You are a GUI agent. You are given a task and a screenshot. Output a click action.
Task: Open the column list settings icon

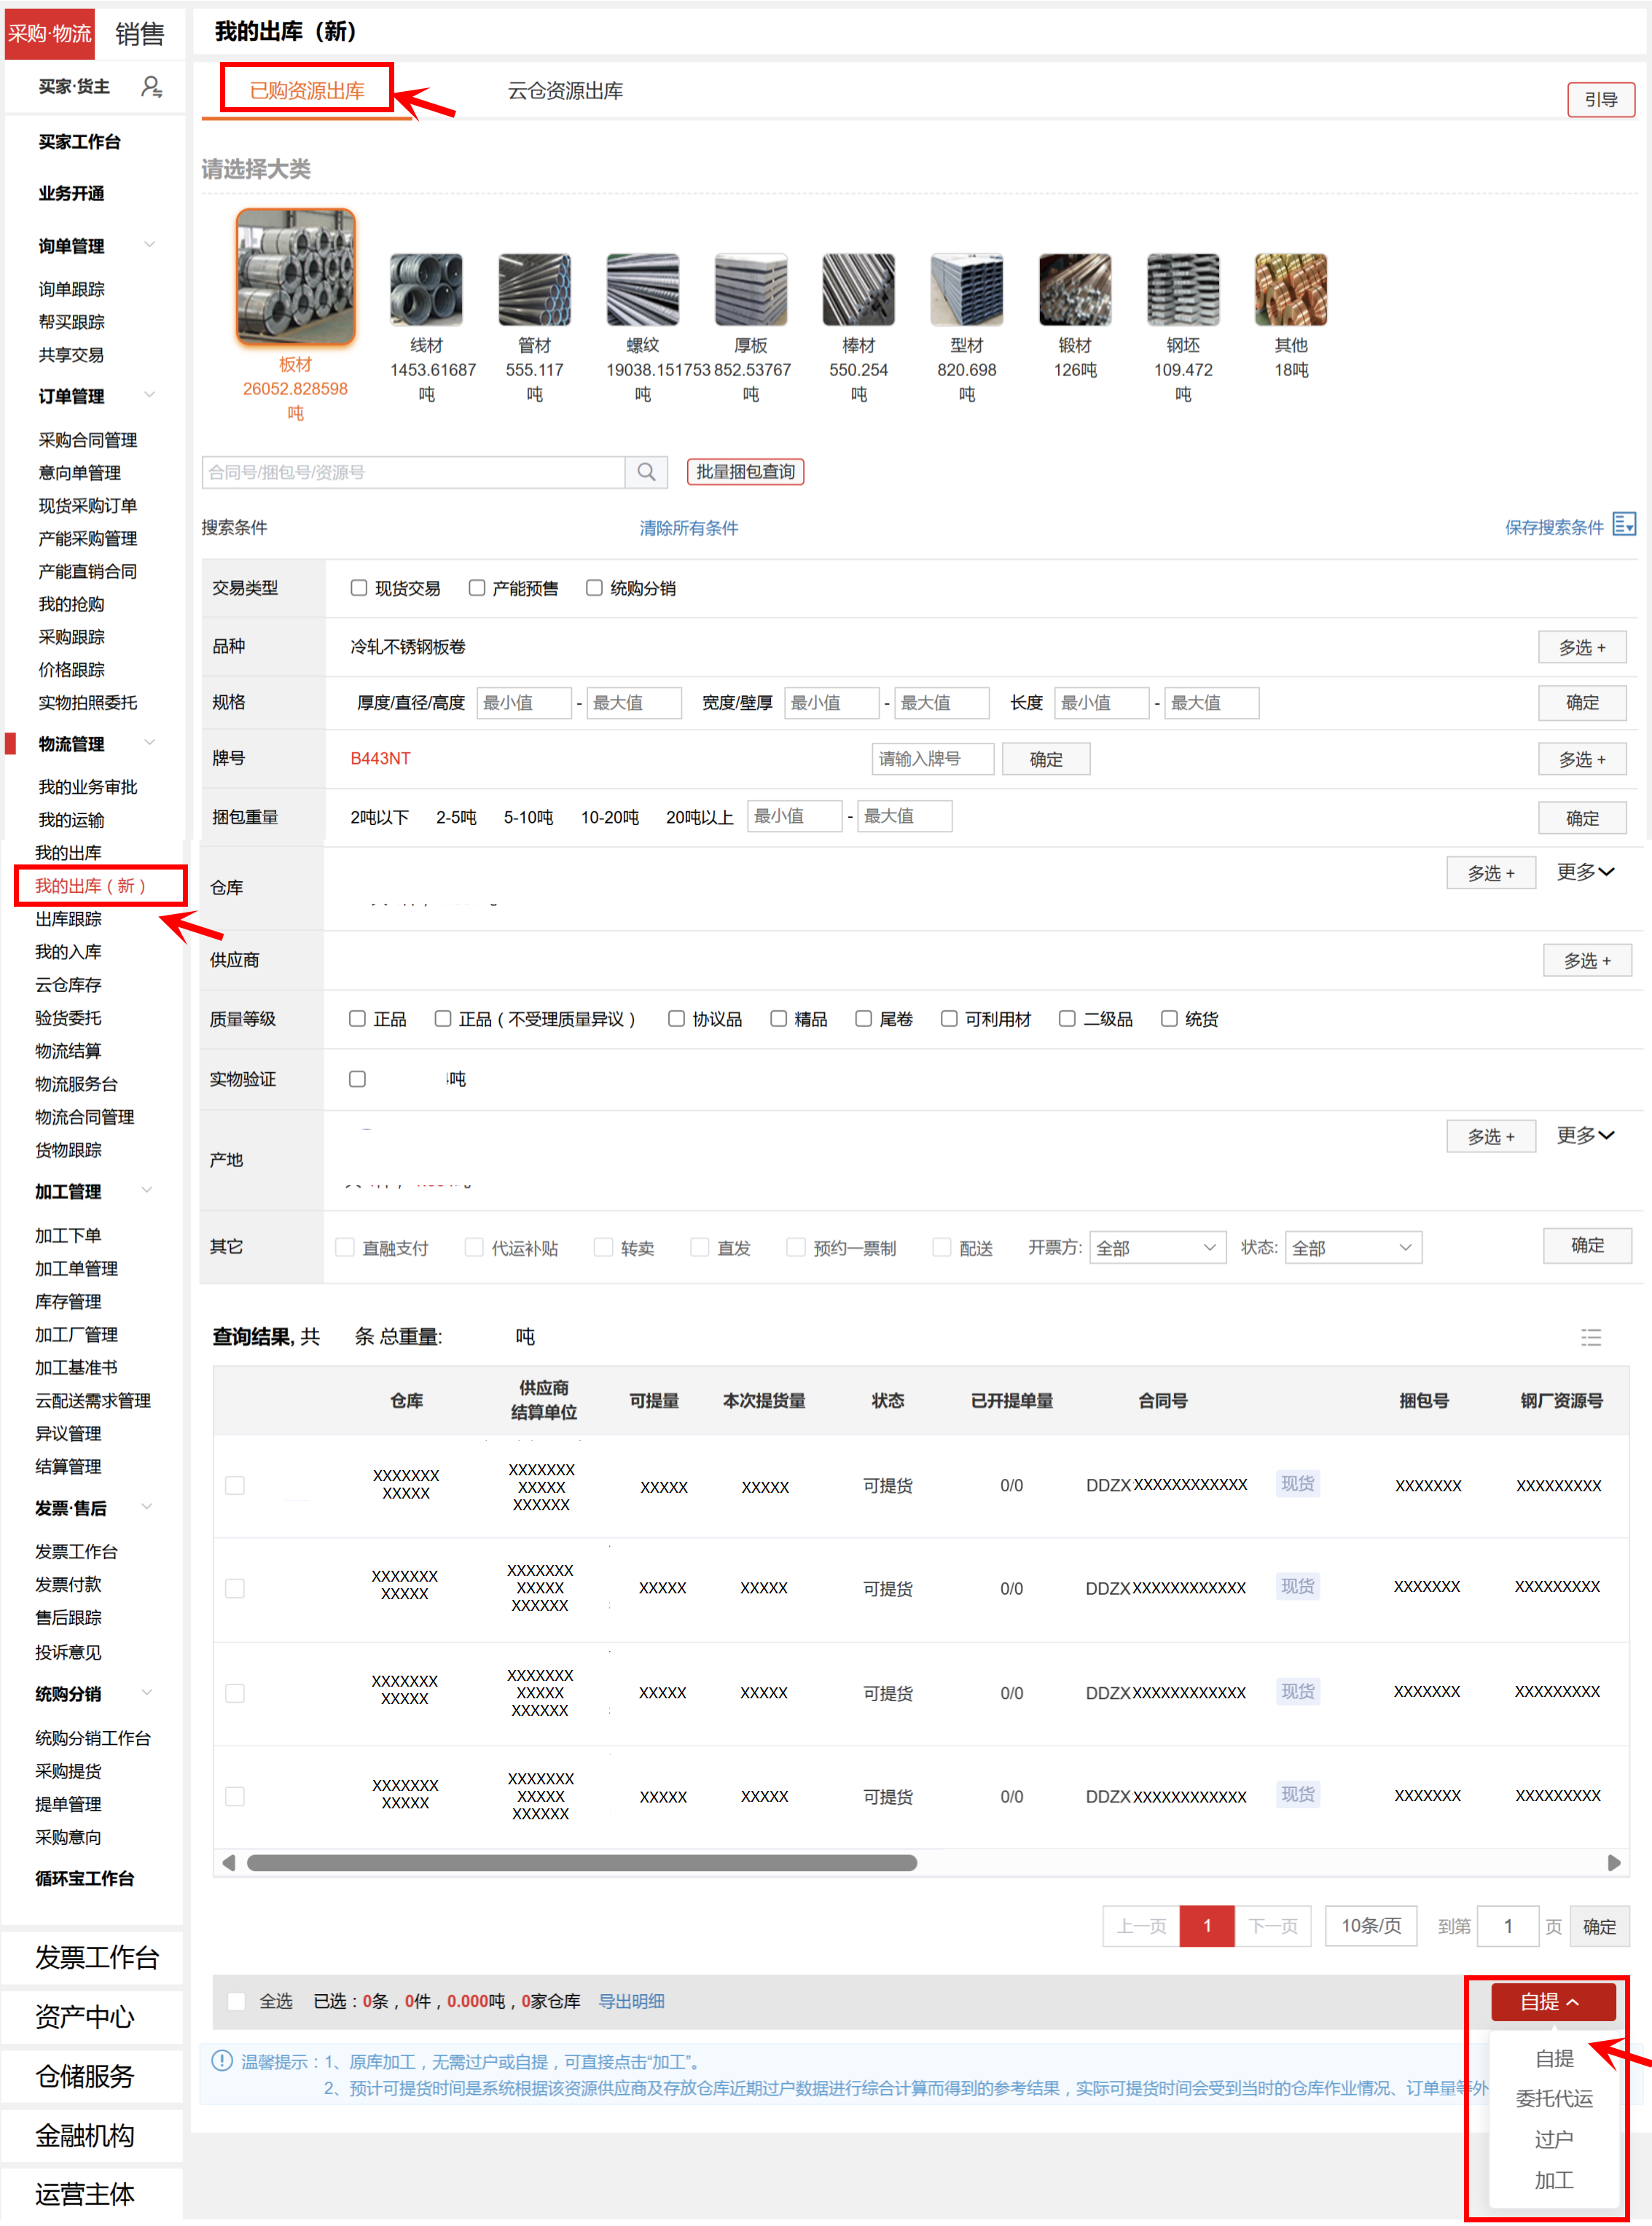click(x=1590, y=1337)
